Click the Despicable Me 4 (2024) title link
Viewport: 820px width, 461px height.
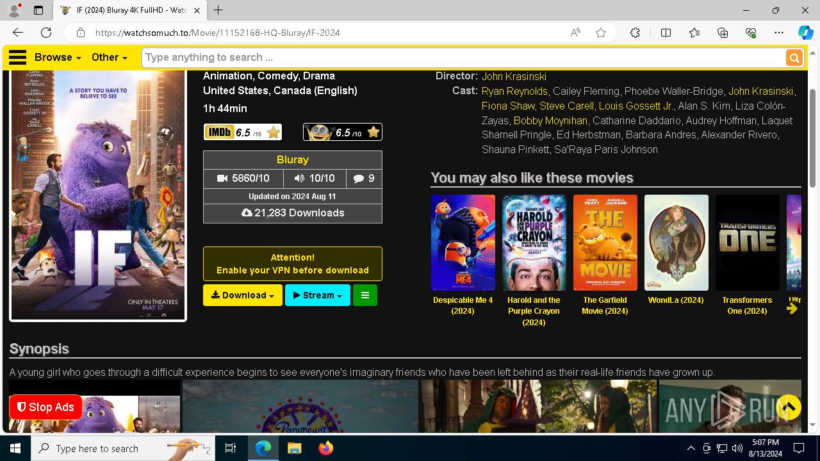pyautogui.click(x=463, y=305)
